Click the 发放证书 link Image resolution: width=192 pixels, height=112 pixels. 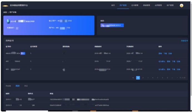click(184, 41)
